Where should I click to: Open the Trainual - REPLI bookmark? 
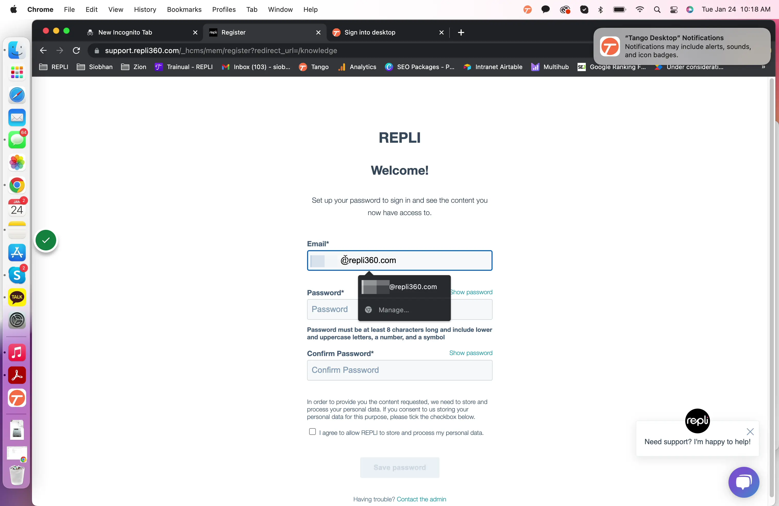point(184,67)
